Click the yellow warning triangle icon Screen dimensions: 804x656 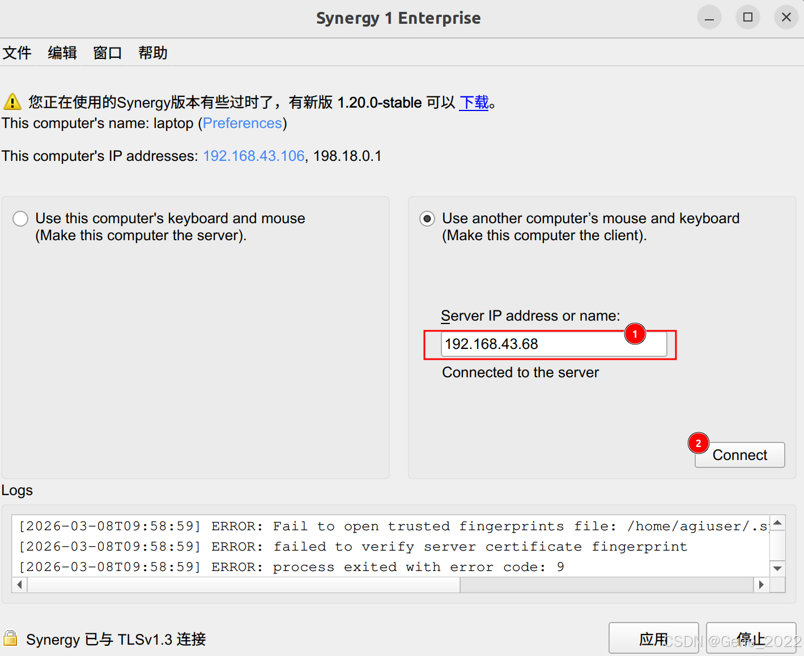(x=12, y=102)
